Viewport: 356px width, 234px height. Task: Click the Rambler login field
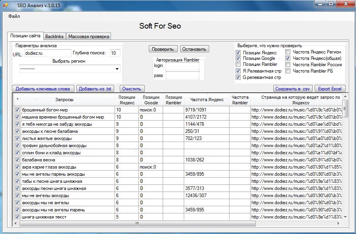coord(182,67)
